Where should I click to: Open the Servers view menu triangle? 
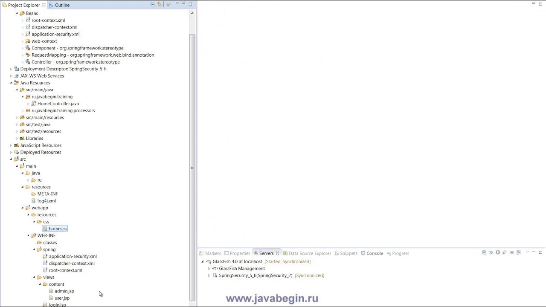[527, 252]
